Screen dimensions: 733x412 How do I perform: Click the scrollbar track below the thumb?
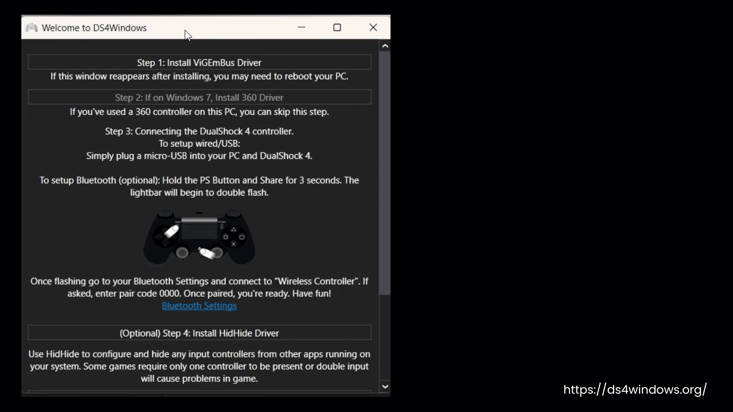pos(385,338)
